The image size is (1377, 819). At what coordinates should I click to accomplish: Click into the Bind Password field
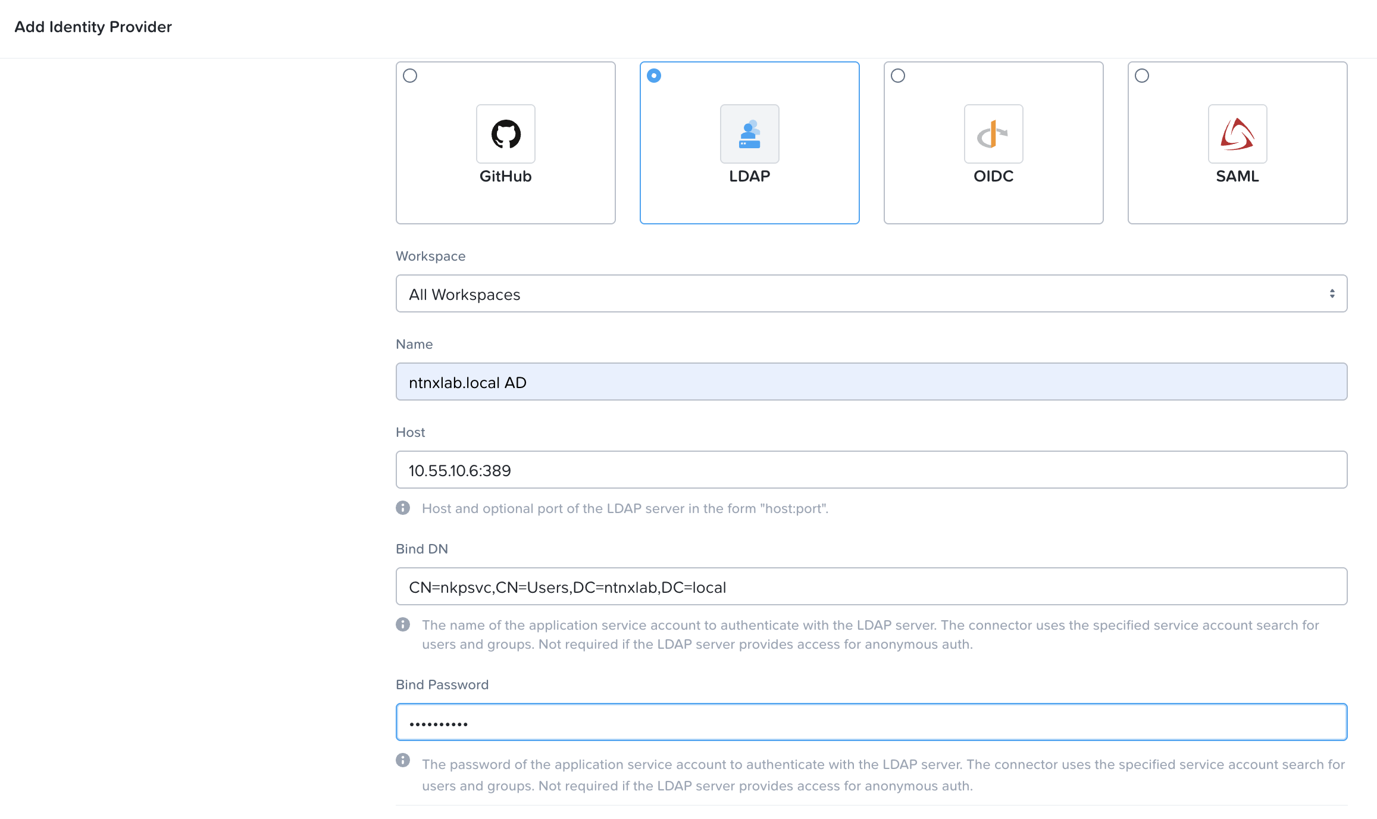tap(871, 722)
